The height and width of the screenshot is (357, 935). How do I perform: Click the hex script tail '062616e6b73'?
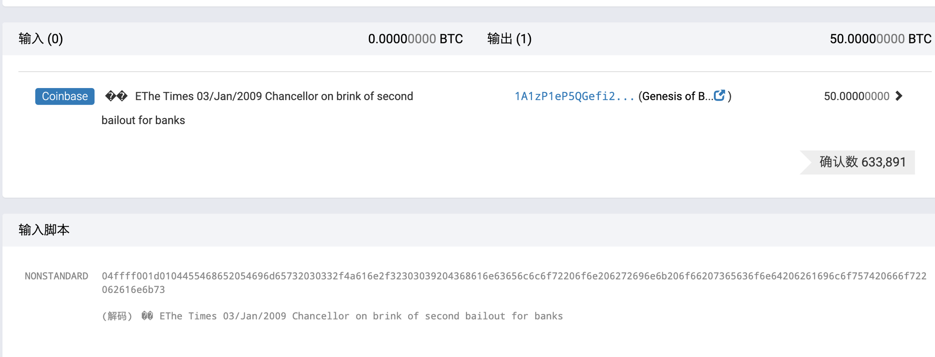coord(134,290)
